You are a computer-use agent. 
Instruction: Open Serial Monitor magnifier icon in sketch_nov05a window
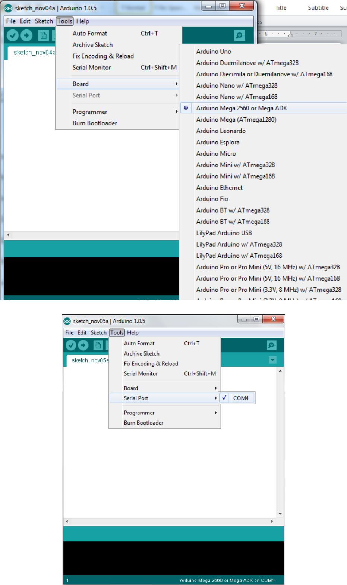pyautogui.click(x=272, y=345)
